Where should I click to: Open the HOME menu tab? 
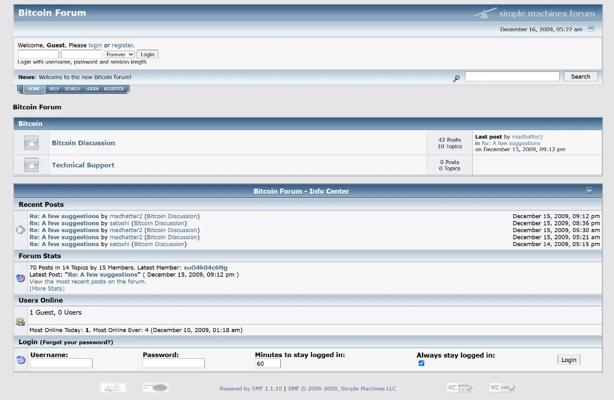point(33,89)
